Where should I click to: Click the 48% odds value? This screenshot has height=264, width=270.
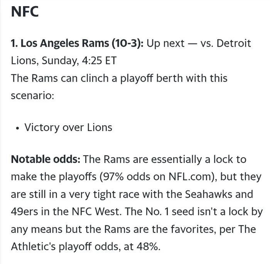[147, 247]
